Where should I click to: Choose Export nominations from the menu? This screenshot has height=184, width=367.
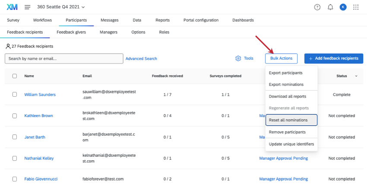click(291, 84)
